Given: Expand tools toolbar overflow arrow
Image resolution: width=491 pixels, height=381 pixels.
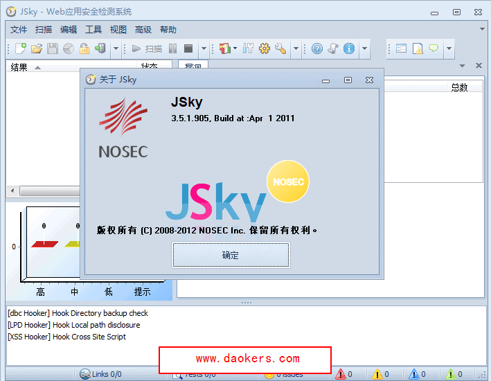Looking at the screenshot, I should click(296, 48).
